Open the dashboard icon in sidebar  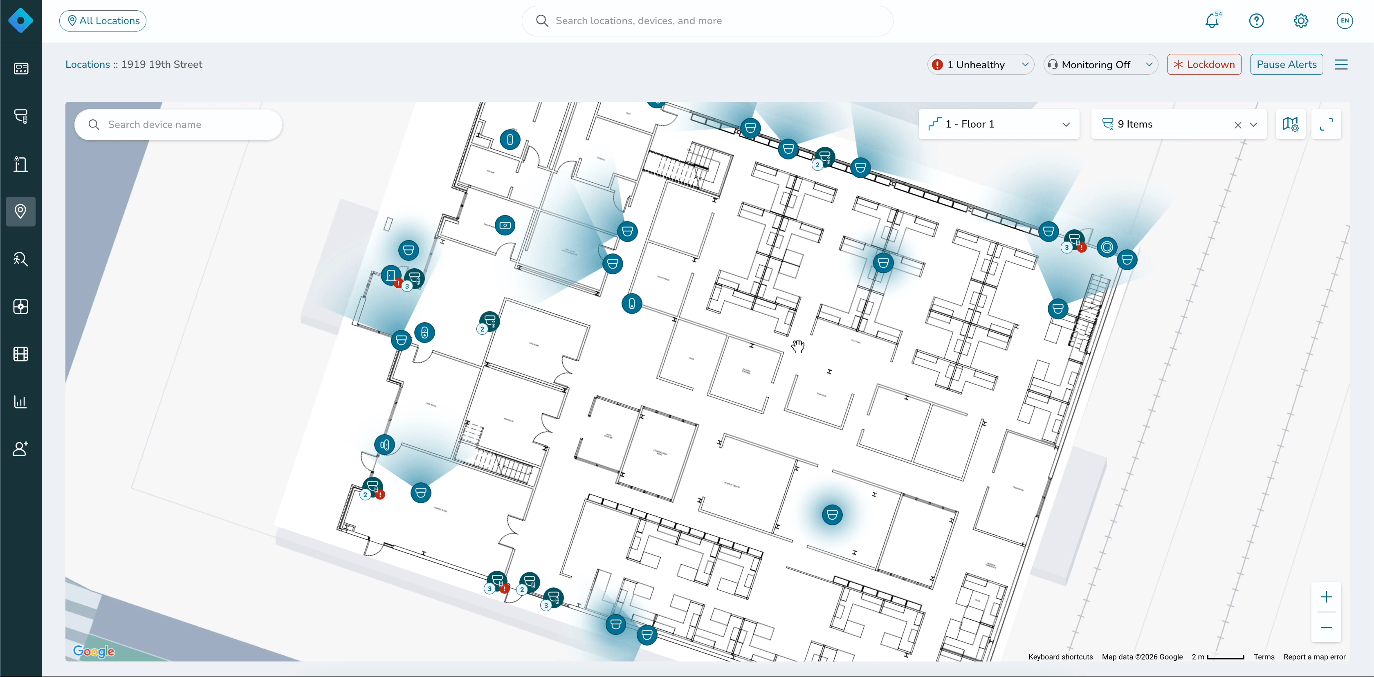[x=21, y=69]
